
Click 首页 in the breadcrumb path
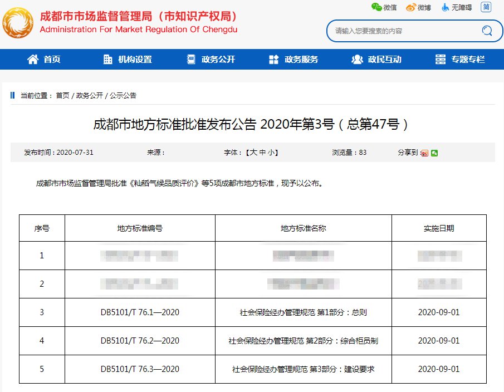click(x=62, y=96)
